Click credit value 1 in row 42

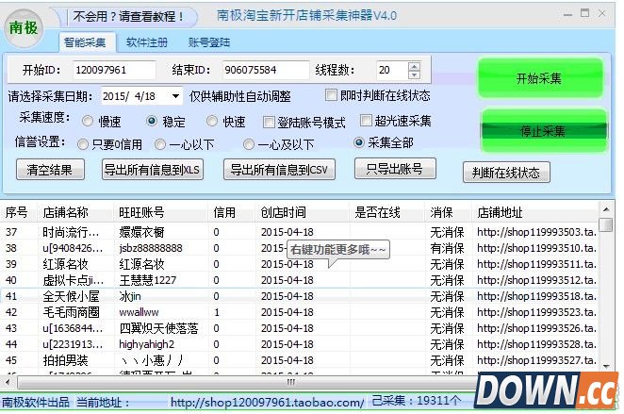(217, 312)
